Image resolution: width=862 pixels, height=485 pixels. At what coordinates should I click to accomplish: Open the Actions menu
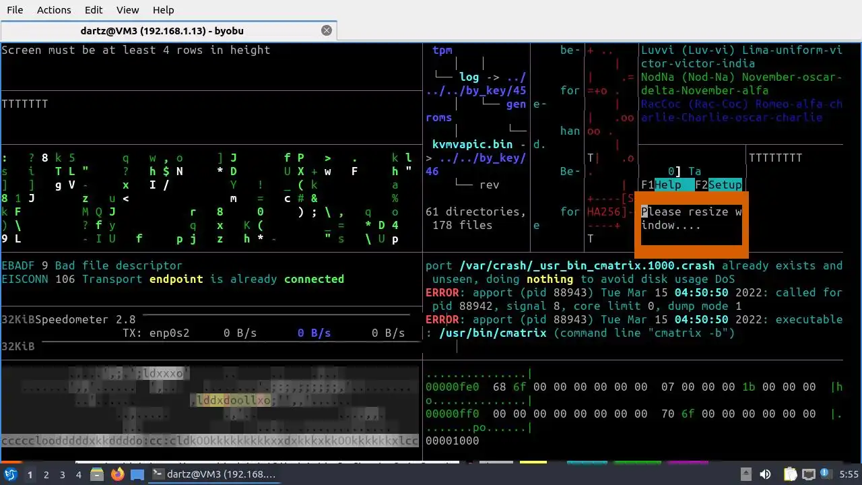coord(54,10)
